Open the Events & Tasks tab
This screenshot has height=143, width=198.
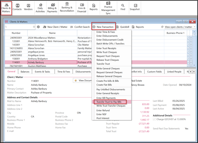click(x=42, y=72)
